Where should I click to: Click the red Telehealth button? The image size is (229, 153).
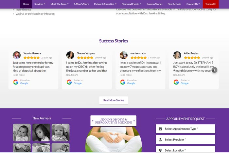pos(211,4)
